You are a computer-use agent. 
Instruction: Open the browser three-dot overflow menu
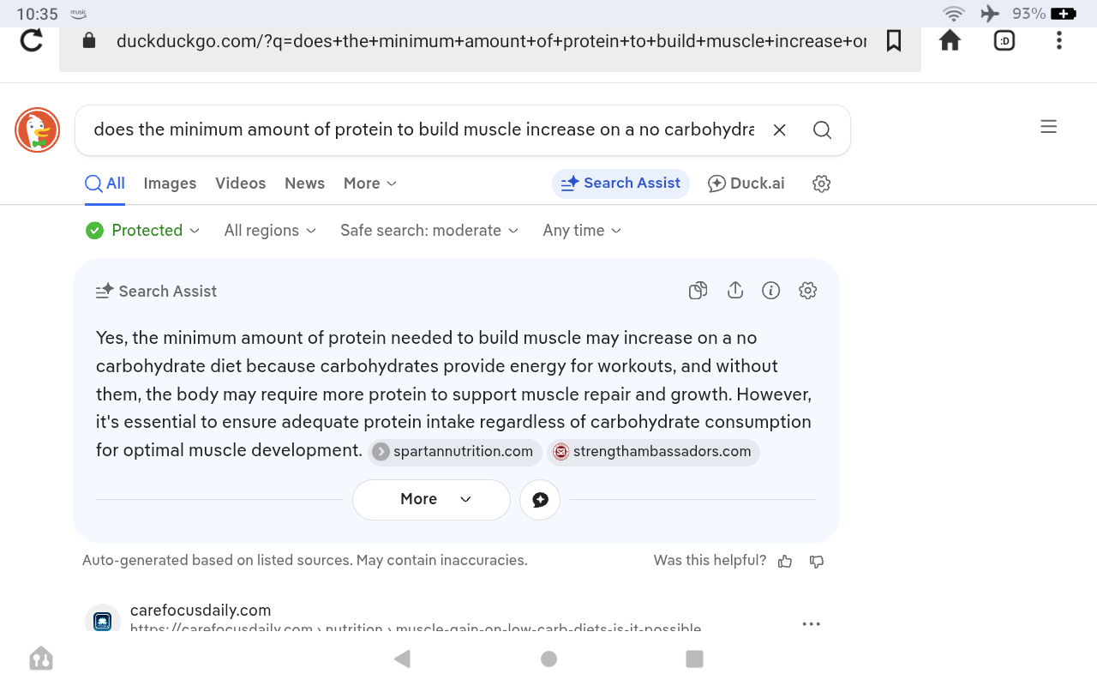(x=1059, y=40)
